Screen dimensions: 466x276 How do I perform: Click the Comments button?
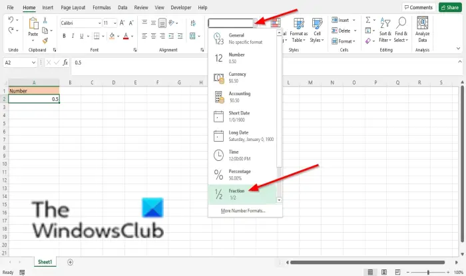pos(419,7)
